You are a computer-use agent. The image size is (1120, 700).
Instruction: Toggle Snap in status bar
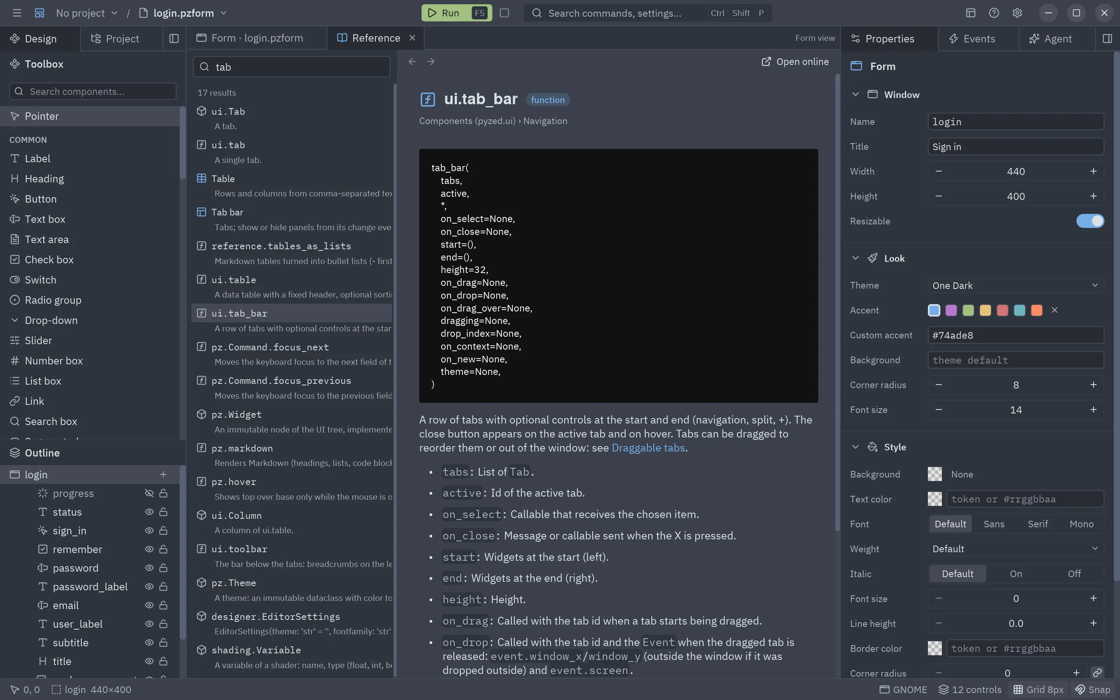coord(1093,689)
